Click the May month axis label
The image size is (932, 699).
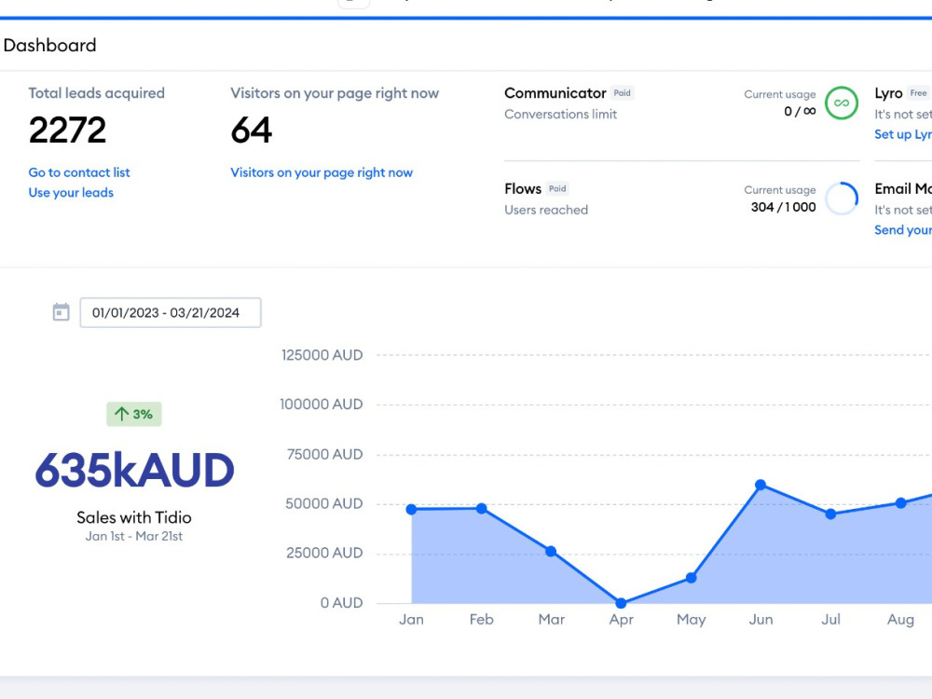point(692,621)
